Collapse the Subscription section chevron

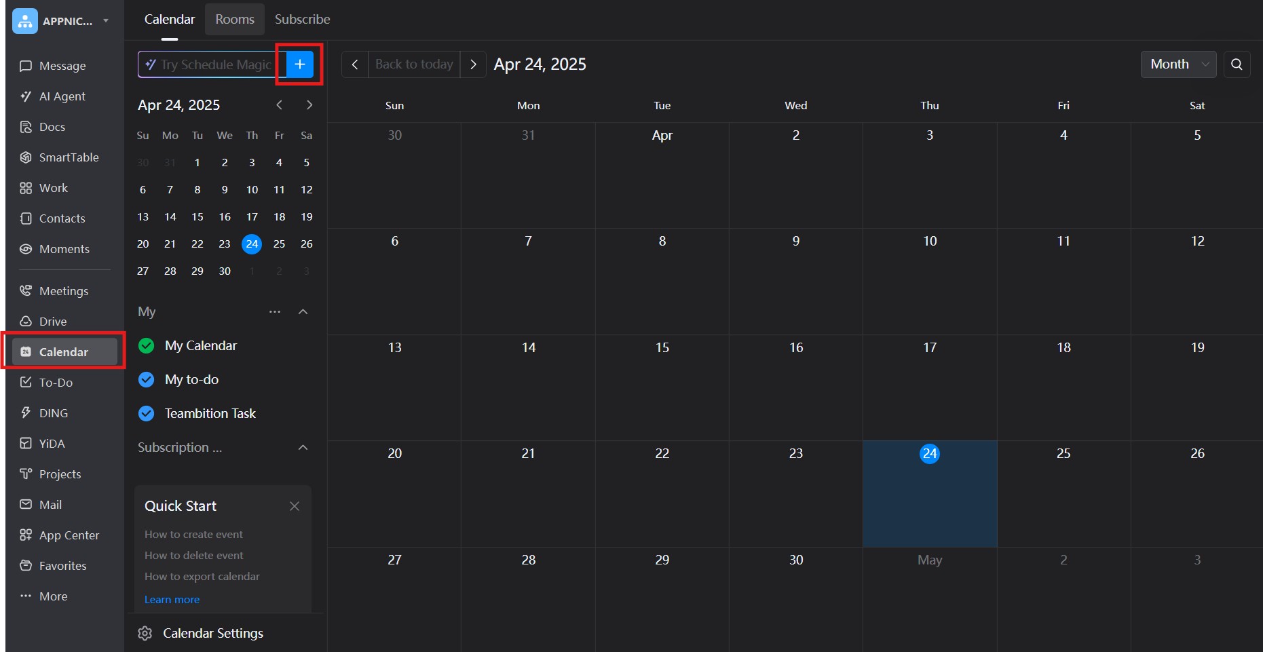click(303, 448)
